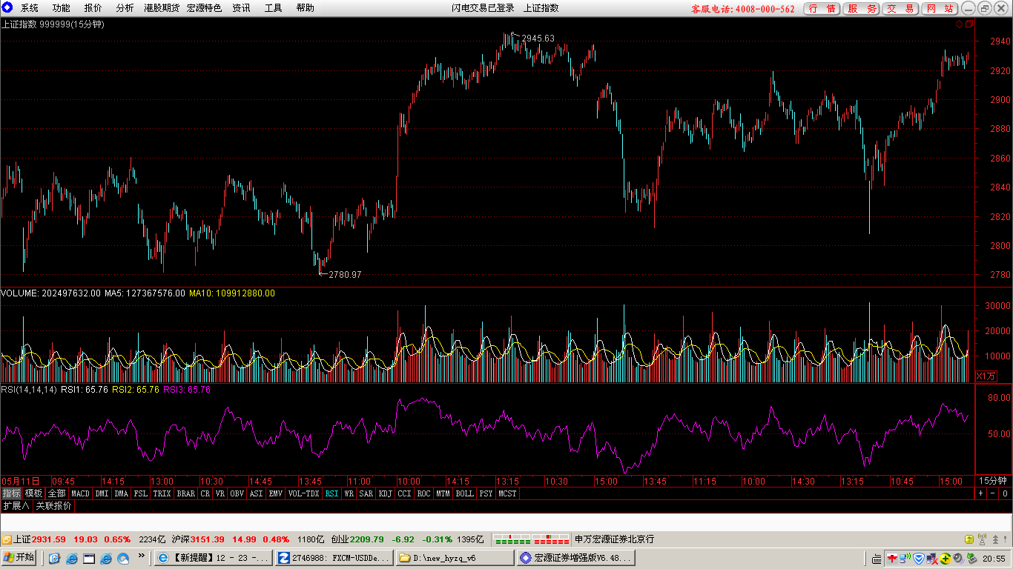The image size is (1013, 569).
Task: Switch indicator to OBV
Action: pos(237,493)
